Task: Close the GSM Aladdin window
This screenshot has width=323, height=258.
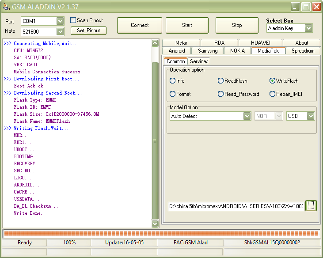Action: [x=317, y=7]
